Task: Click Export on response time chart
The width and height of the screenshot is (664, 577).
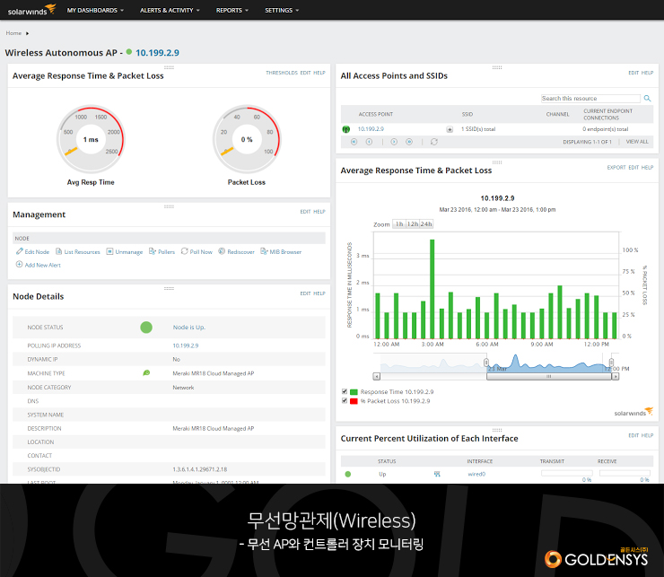Action: point(616,167)
